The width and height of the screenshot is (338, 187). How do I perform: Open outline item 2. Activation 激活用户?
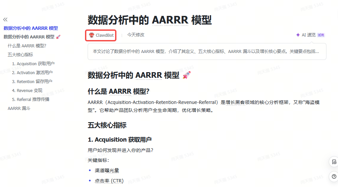[32, 73]
